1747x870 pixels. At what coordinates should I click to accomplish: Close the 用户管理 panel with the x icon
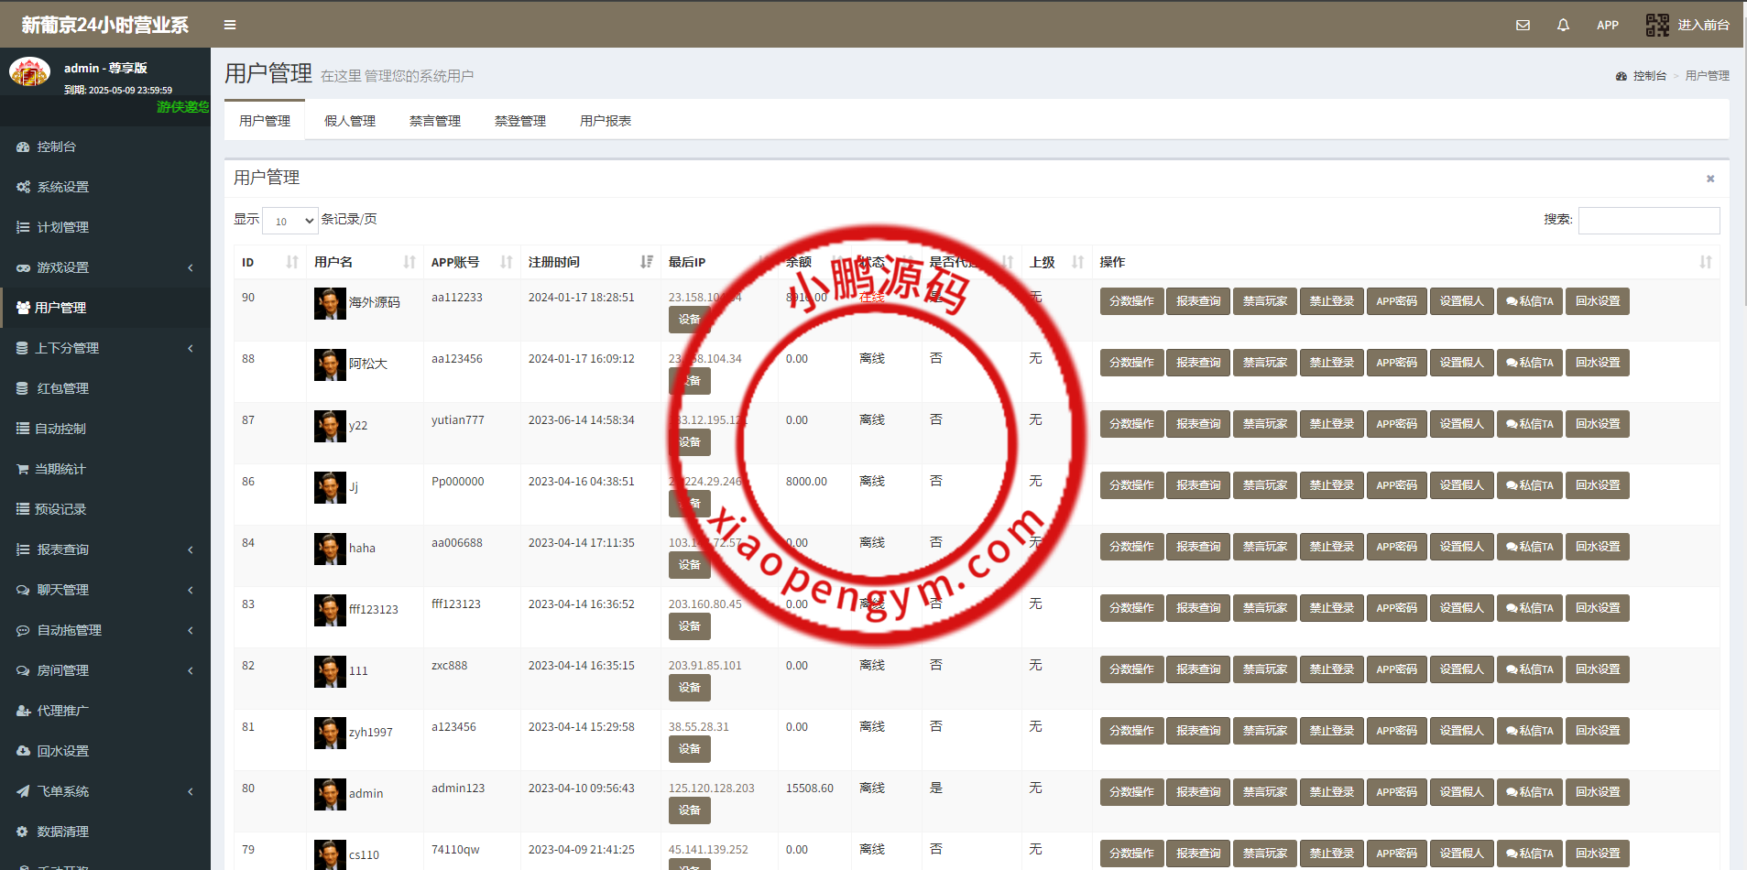(x=1709, y=179)
